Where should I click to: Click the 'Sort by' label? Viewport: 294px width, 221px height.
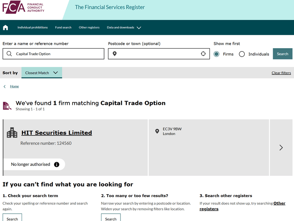pyautogui.click(x=10, y=73)
